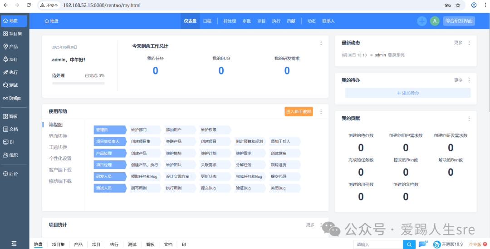The width and height of the screenshot is (490, 249).
Task: Bookmark this page with the star icon
Action: [458, 5]
